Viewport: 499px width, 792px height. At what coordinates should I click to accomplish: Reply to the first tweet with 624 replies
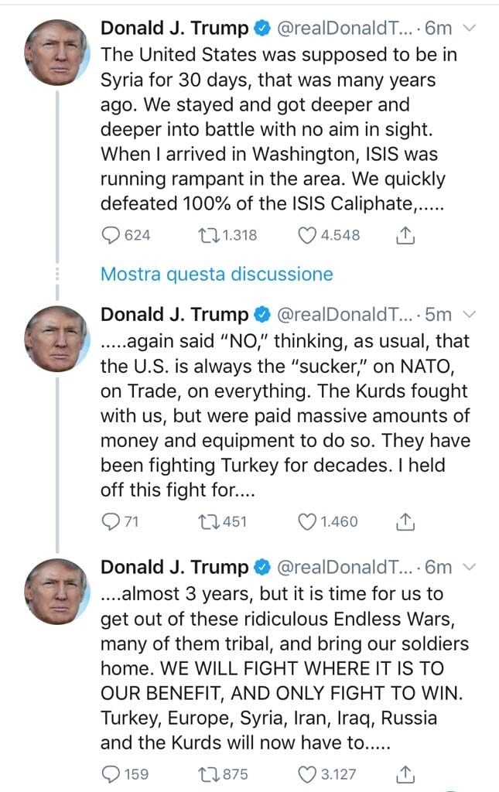coord(112,235)
